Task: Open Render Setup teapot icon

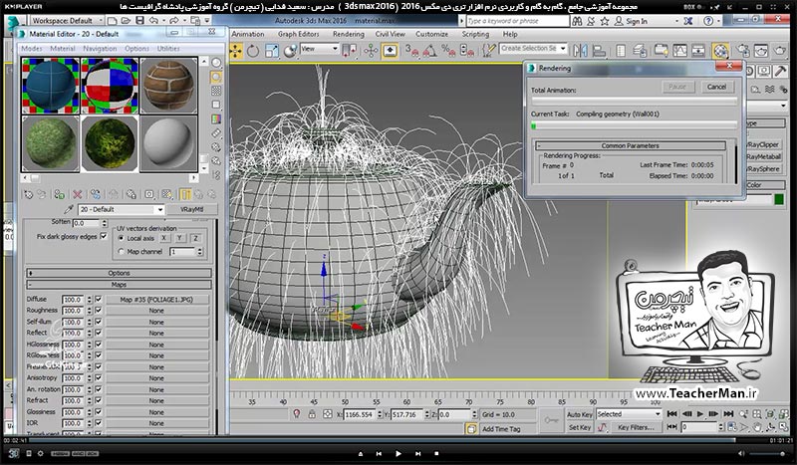Action: tap(742, 51)
